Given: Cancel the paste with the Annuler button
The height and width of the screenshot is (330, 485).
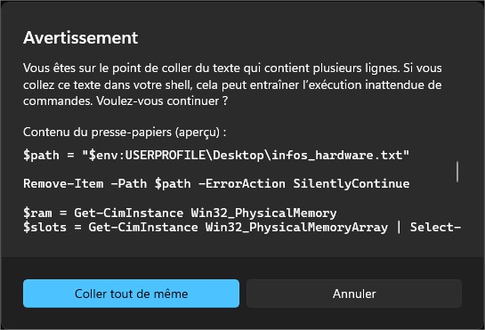Looking at the screenshot, I should [354, 294].
